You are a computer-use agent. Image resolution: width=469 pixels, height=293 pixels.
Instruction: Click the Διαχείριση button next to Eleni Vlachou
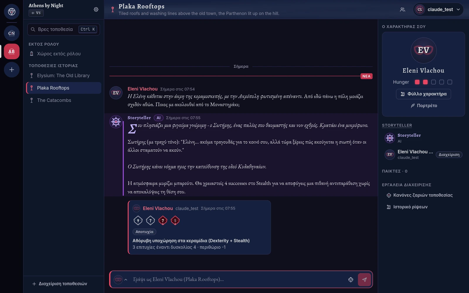[x=449, y=155]
